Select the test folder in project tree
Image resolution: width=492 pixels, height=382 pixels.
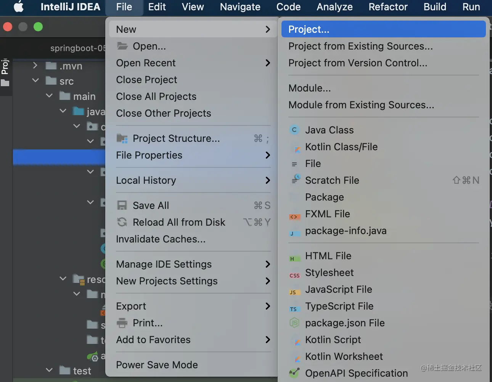tap(82, 371)
